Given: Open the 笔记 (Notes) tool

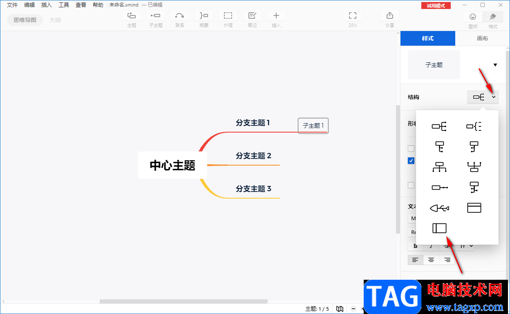Looking at the screenshot, I should point(252,16).
